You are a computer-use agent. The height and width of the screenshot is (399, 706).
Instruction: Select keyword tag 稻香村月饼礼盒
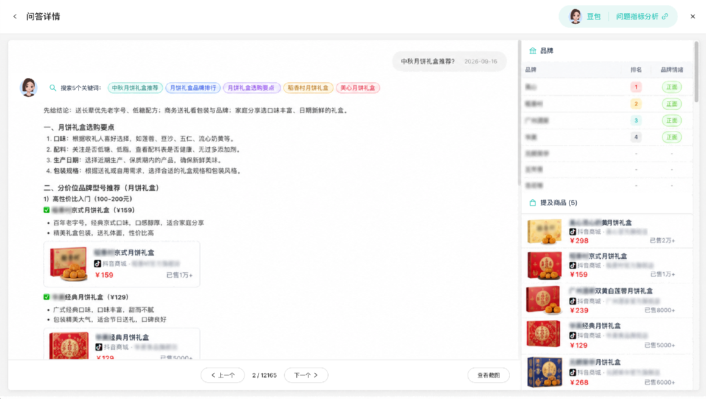pos(308,88)
